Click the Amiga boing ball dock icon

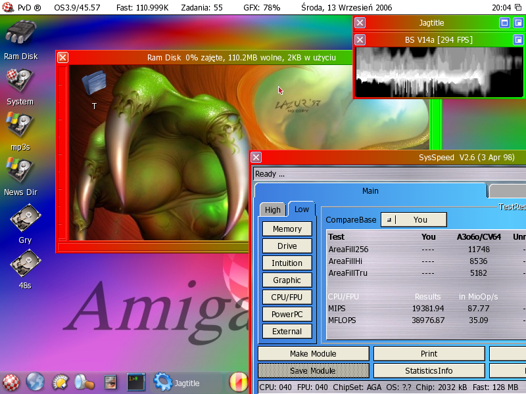[11, 382]
